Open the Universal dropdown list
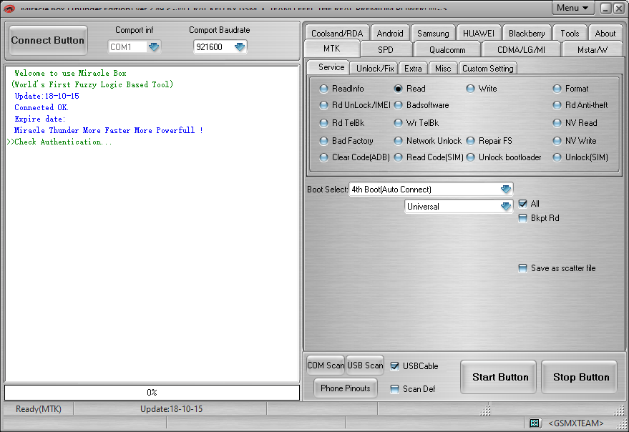Image resolution: width=629 pixels, height=432 pixels. [x=506, y=207]
